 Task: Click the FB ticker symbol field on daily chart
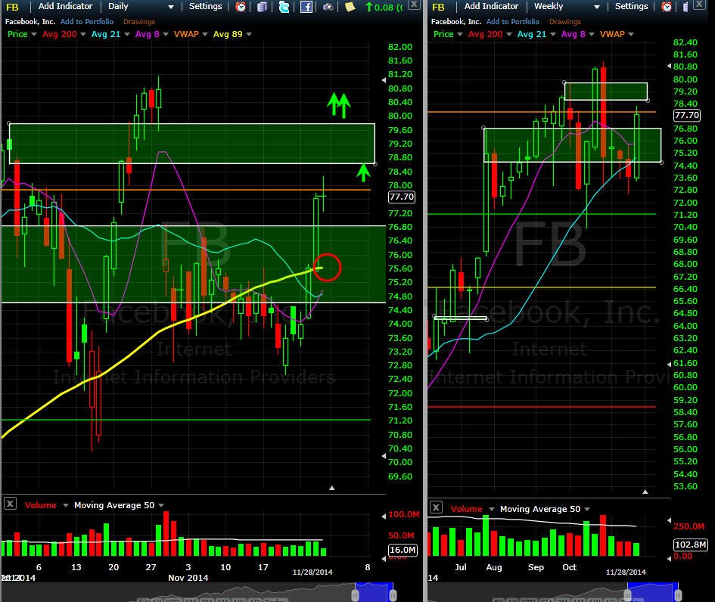coord(13,7)
